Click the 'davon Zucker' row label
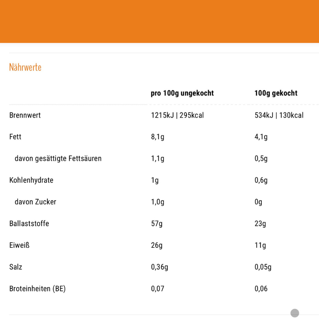 pos(35,202)
